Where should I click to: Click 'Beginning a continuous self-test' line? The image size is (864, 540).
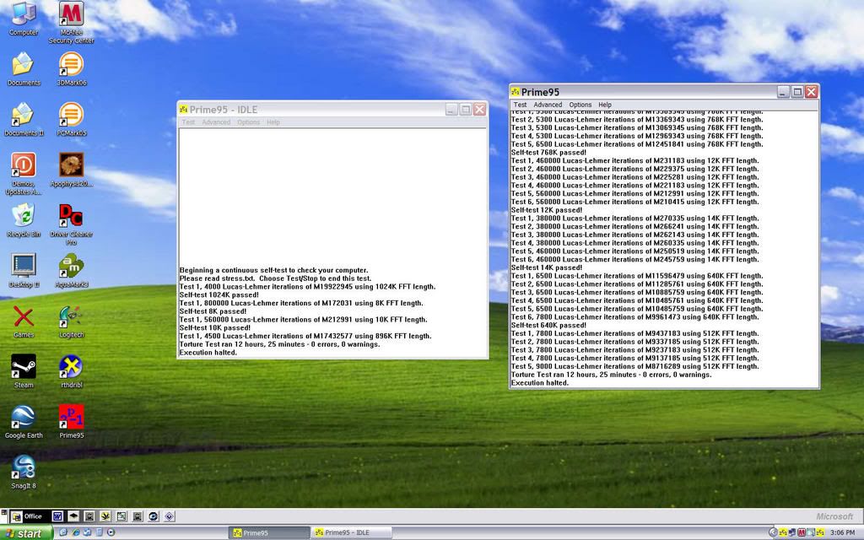[274, 270]
